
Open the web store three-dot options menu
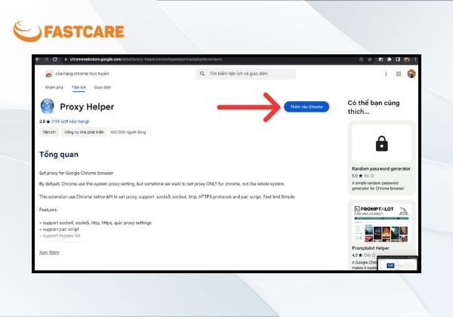click(386, 74)
